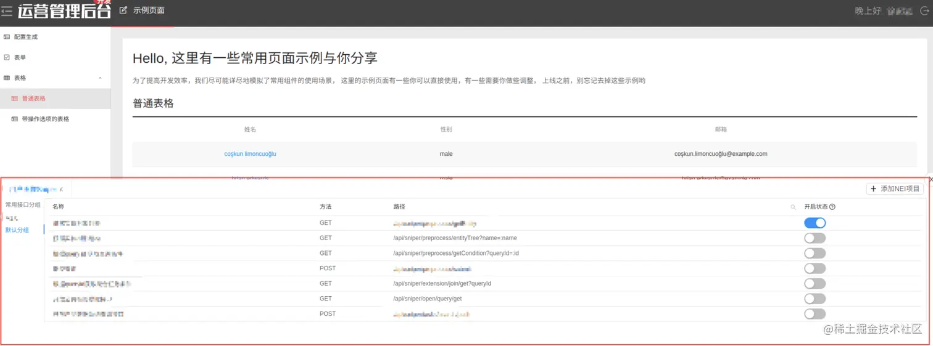The height and width of the screenshot is (346, 933).
Task: Turn off the enabled blue toggle switch
Action: point(815,223)
